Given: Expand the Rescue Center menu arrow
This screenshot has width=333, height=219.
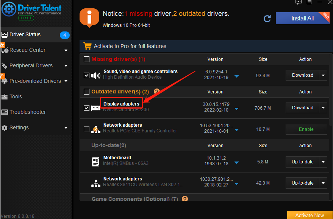Looking at the screenshot, I should click(x=66, y=50).
